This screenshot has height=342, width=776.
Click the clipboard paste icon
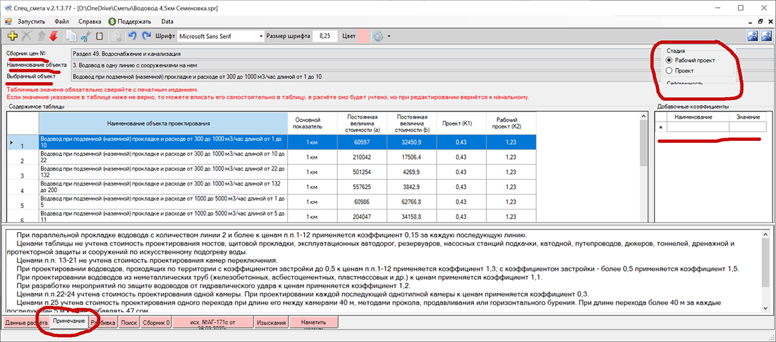pos(99,36)
